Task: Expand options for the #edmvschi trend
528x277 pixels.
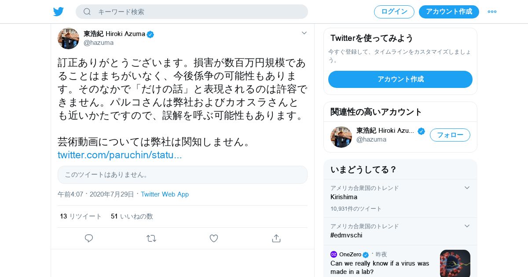Action: [467, 226]
